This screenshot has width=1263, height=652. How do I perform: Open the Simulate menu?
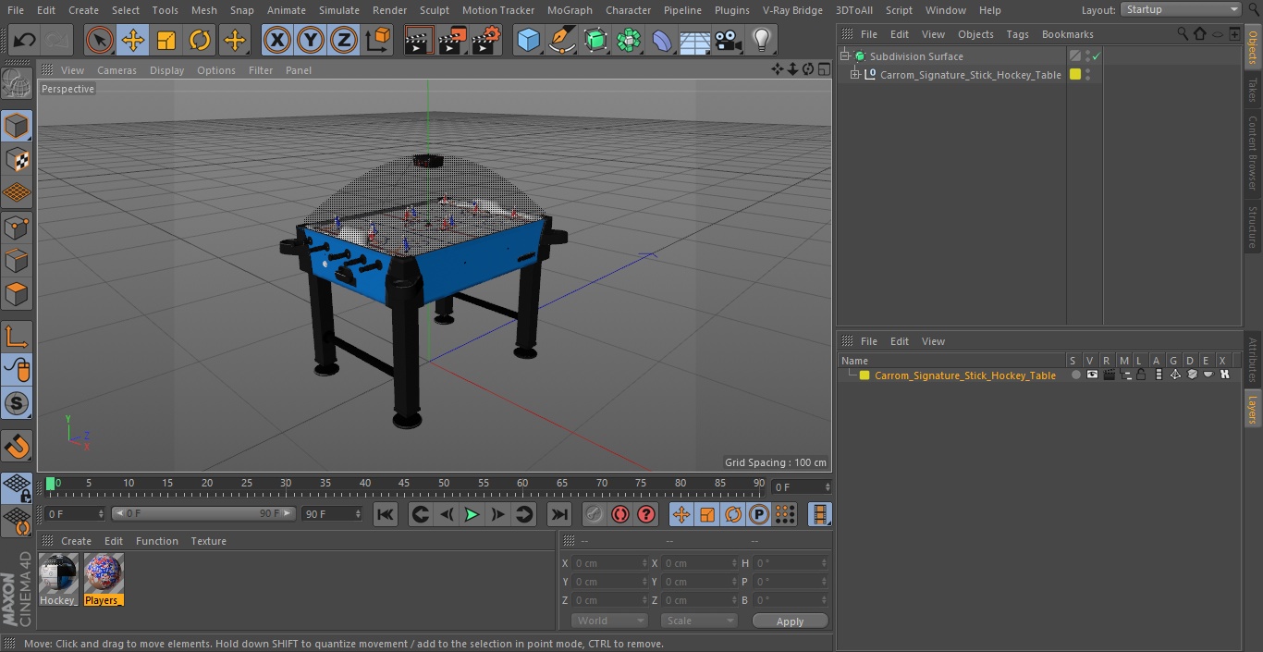[x=339, y=10]
